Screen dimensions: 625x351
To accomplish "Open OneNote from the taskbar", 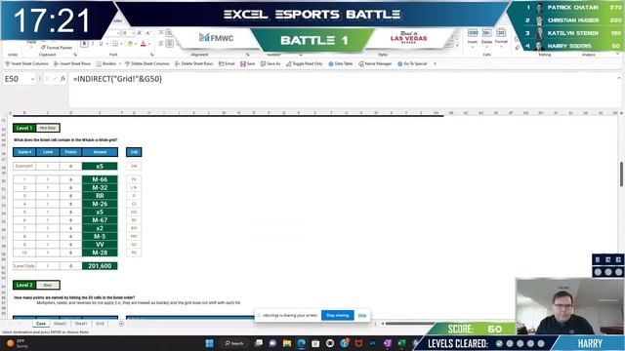I will pyautogui.click(x=387, y=343).
